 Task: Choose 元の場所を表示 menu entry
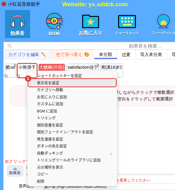72,167
